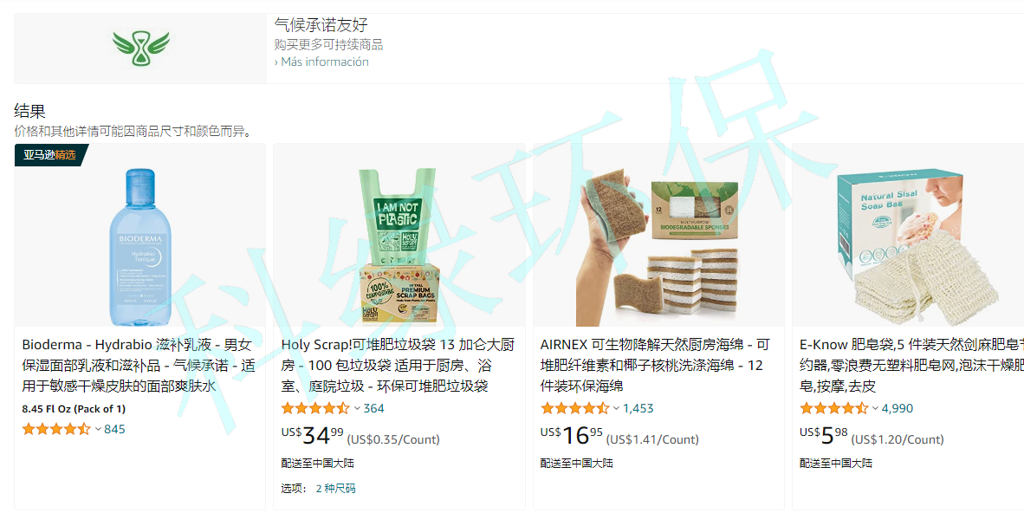Open the E-Know soap bag title

(911, 366)
